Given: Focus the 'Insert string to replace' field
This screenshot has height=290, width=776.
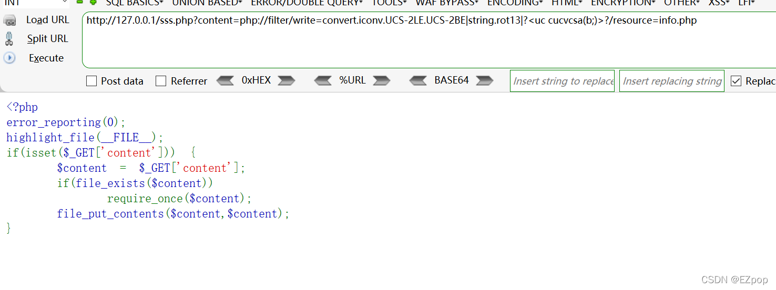Looking at the screenshot, I should [562, 81].
